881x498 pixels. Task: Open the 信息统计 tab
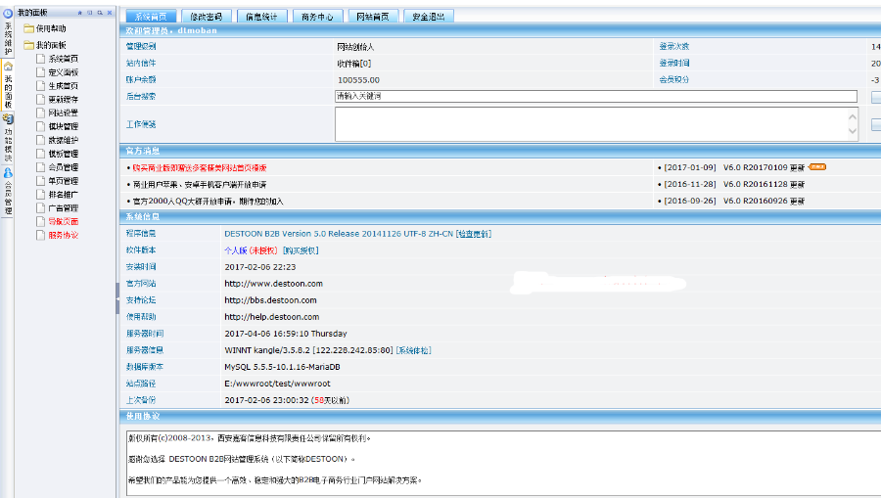coord(261,17)
